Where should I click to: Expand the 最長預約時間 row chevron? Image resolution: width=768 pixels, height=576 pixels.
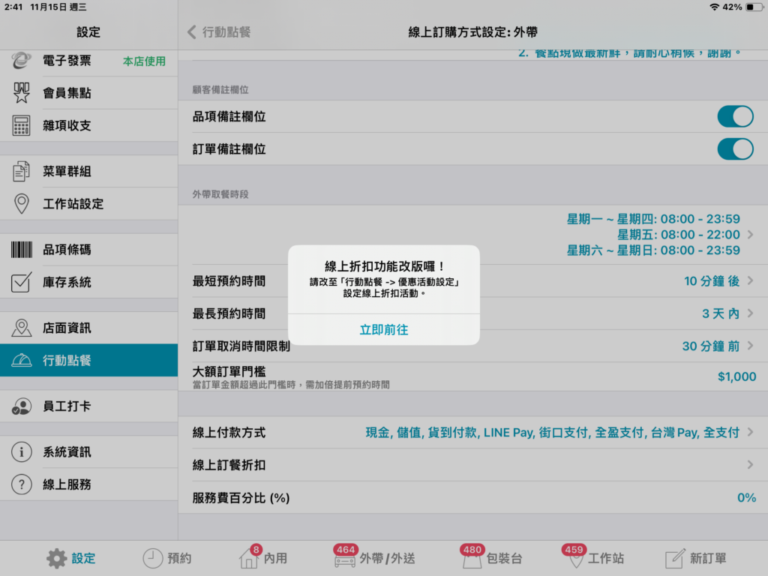(750, 313)
